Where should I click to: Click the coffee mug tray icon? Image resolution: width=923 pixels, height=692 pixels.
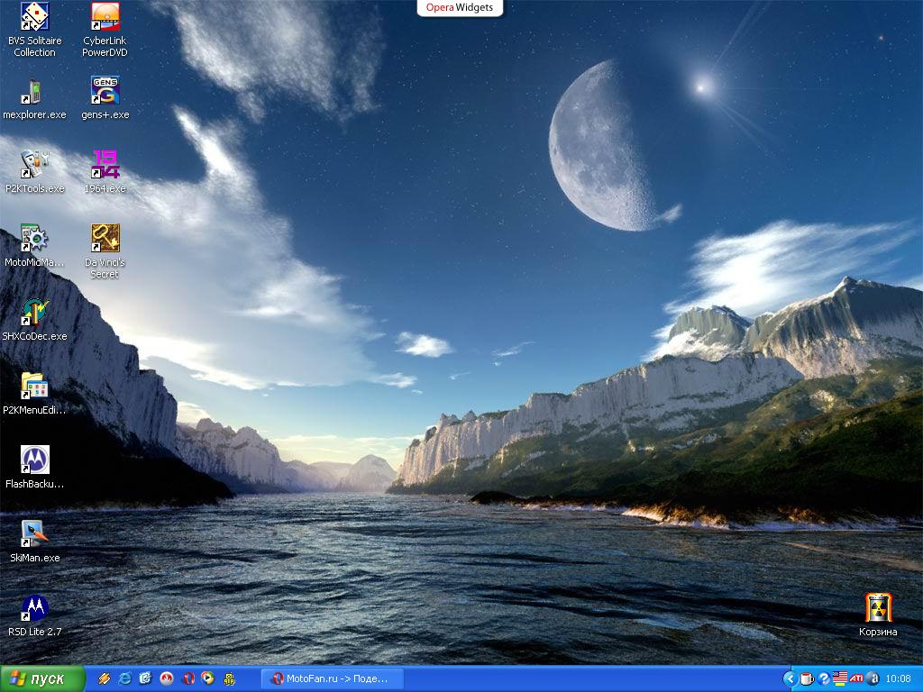click(x=807, y=679)
